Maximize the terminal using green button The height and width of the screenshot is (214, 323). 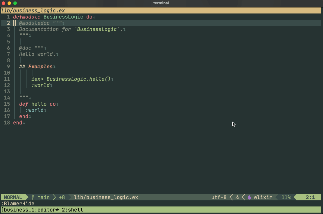(15, 3)
